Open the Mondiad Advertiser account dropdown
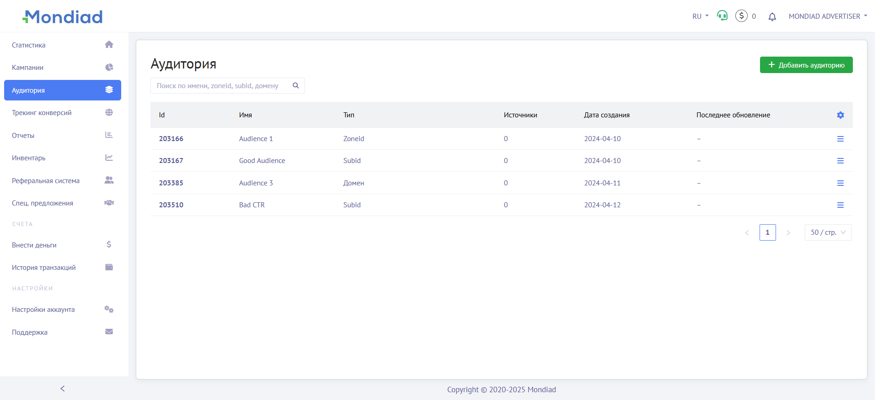Viewport: 878px width, 400px height. [828, 16]
